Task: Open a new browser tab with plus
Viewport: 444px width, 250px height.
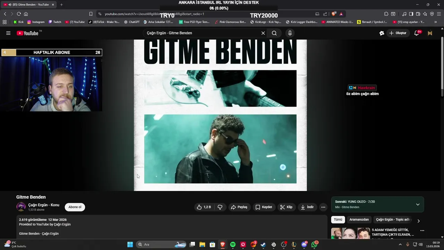Action: click(61, 5)
